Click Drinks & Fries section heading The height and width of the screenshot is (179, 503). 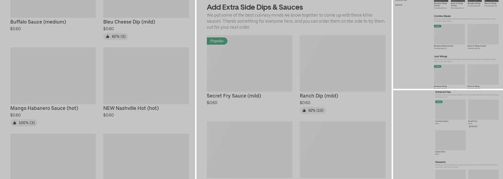tap(443, 92)
